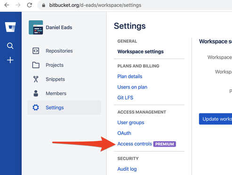Open User groups settings
This screenshot has width=232, height=175.
pyautogui.click(x=131, y=122)
